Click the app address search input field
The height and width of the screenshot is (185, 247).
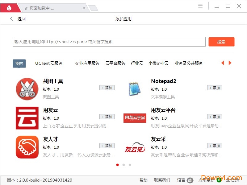(109, 42)
